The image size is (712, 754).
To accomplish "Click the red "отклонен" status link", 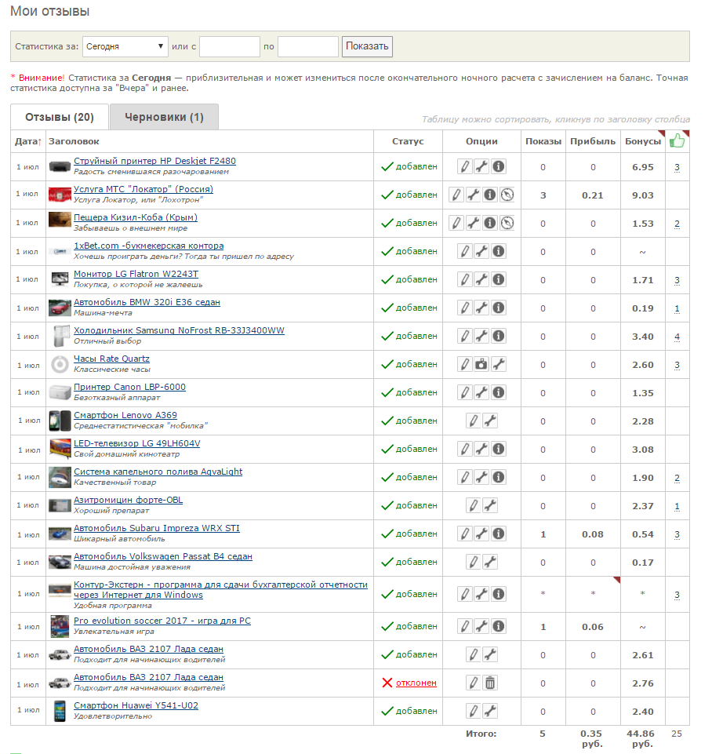I will click(x=416, y=683).
